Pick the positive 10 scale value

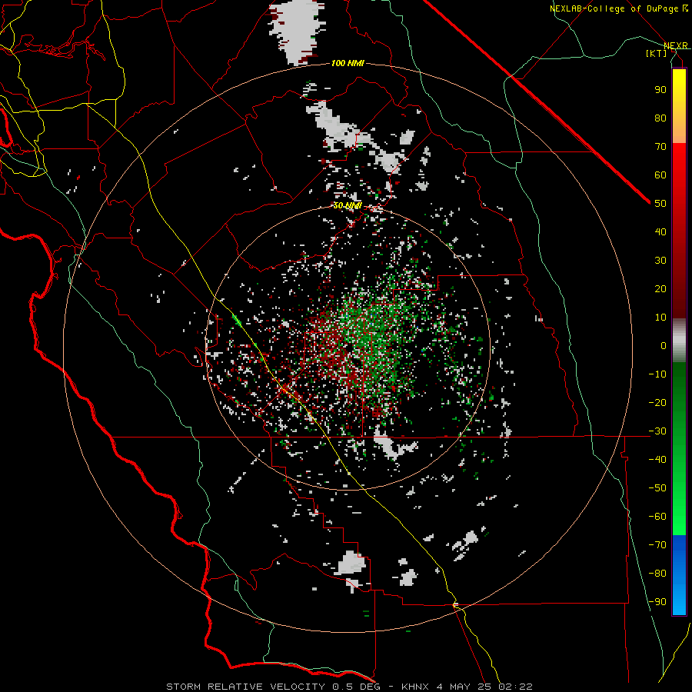[660, 318]
